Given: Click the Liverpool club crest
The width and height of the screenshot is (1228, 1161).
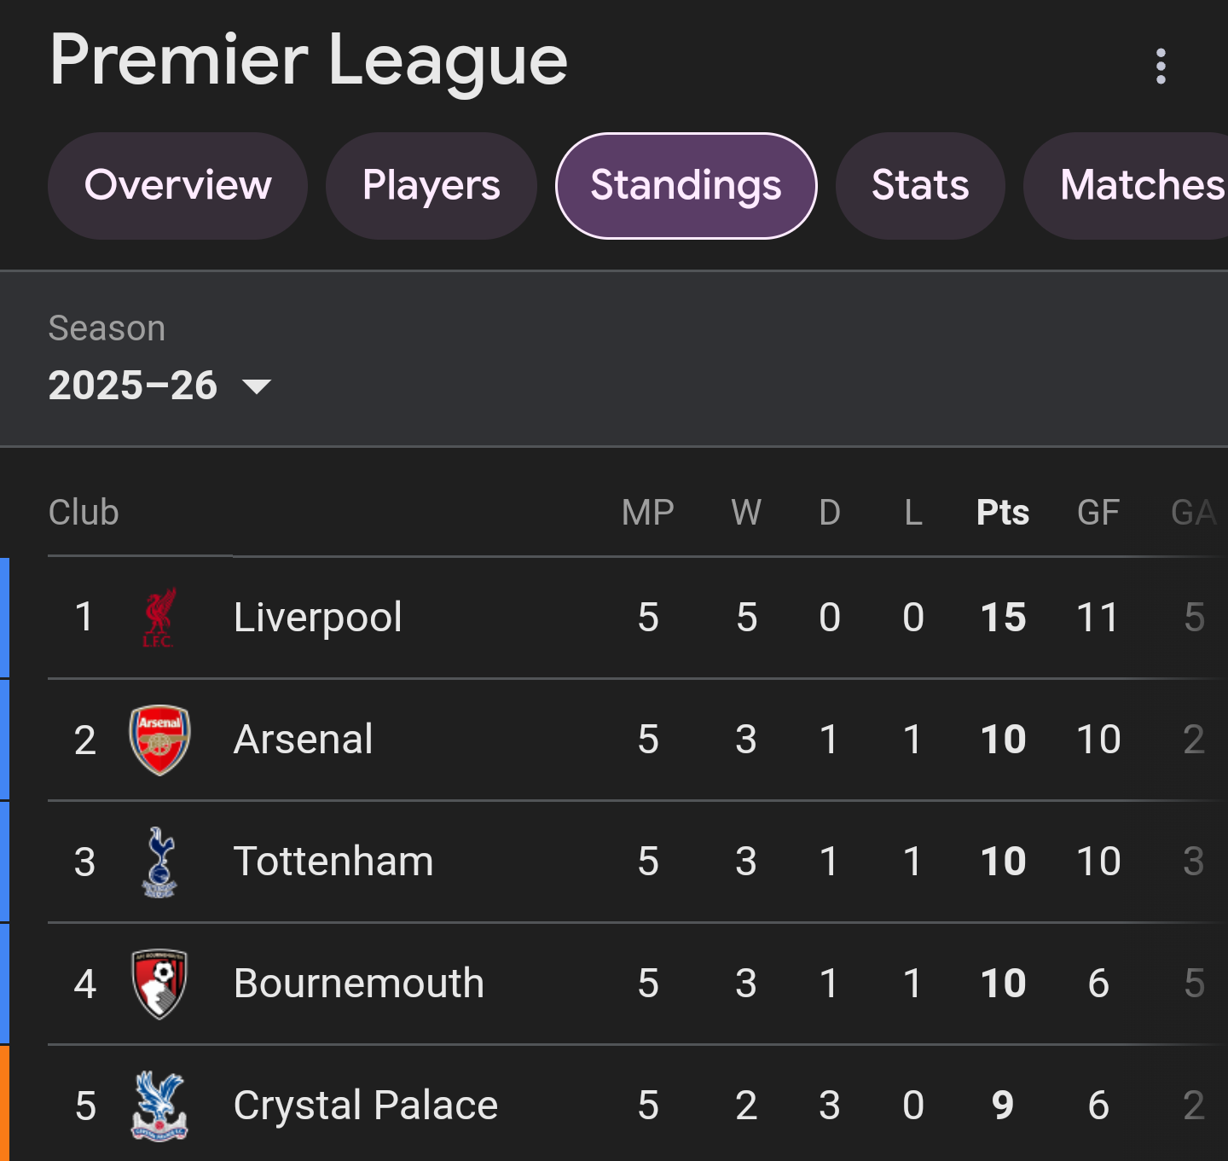Looking at the screenshot, I should (159, 618).
